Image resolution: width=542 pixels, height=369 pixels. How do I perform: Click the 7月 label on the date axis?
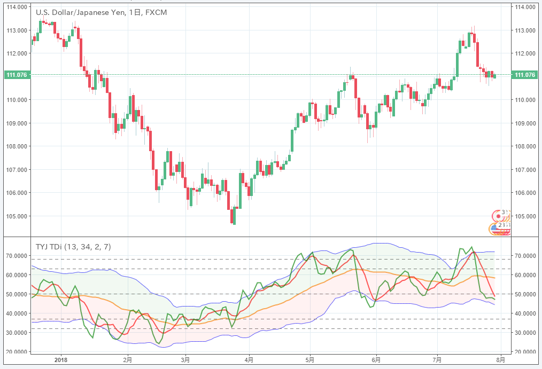437,360
